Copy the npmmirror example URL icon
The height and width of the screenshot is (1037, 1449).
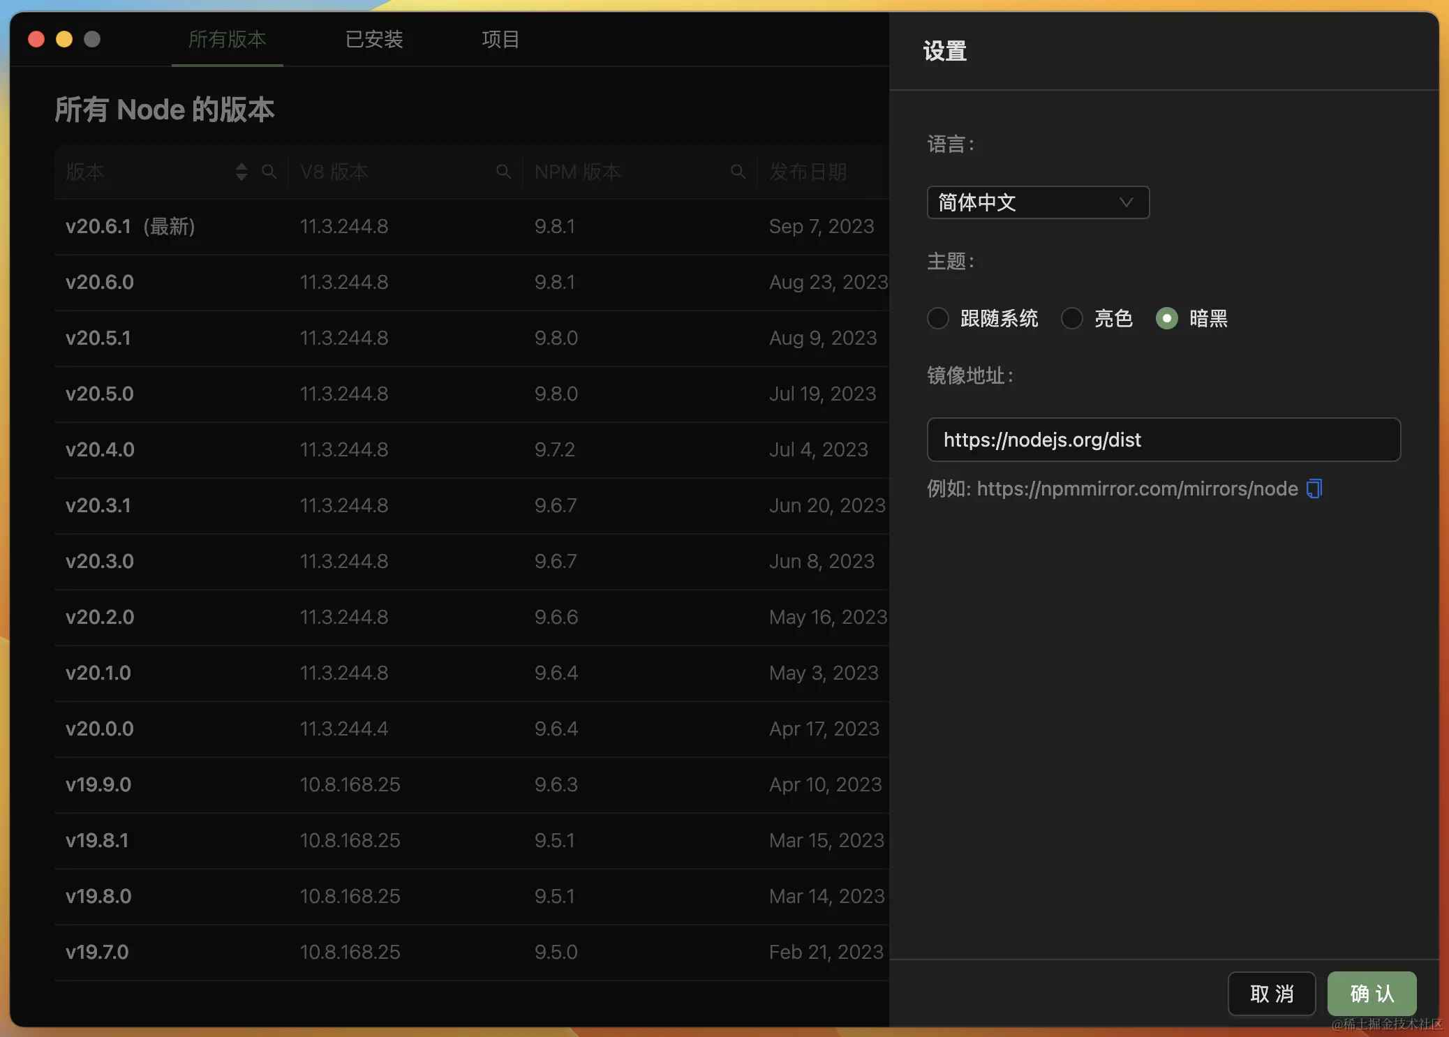1314,488
